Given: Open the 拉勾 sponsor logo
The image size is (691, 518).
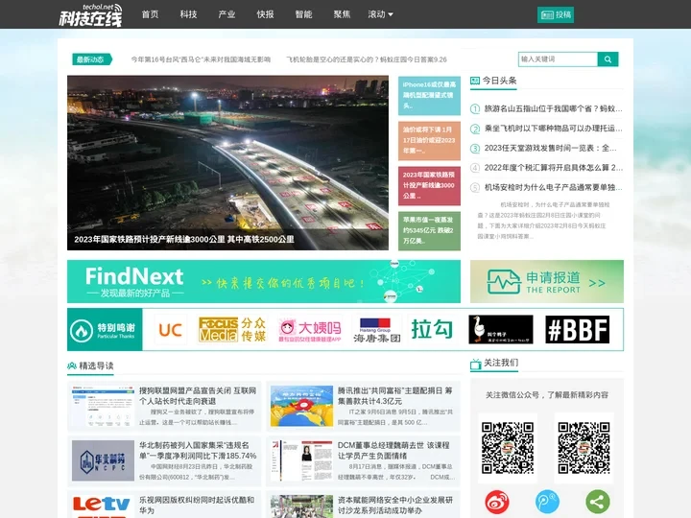Looking at the screenshot, I should click(432, 329).
